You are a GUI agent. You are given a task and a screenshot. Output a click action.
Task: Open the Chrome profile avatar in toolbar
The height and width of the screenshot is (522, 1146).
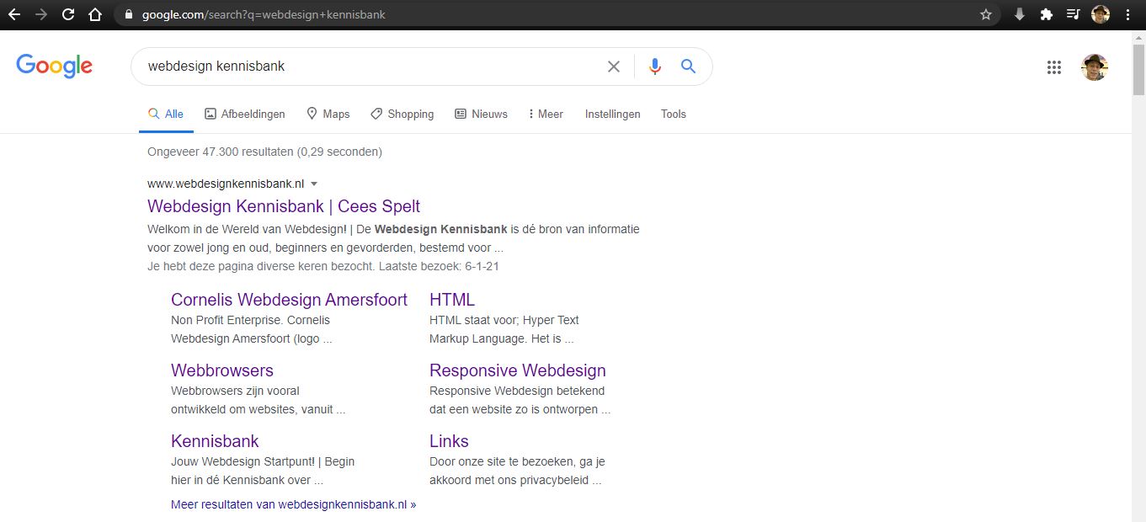tap(1100, 14)
